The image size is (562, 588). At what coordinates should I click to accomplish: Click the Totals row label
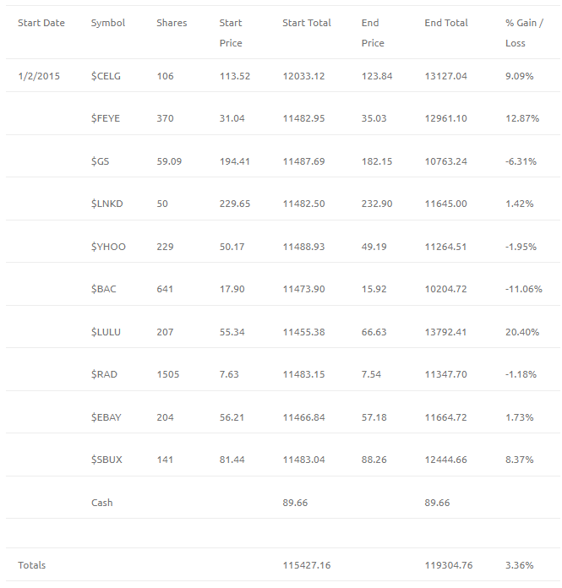click(x=32, y=565)
